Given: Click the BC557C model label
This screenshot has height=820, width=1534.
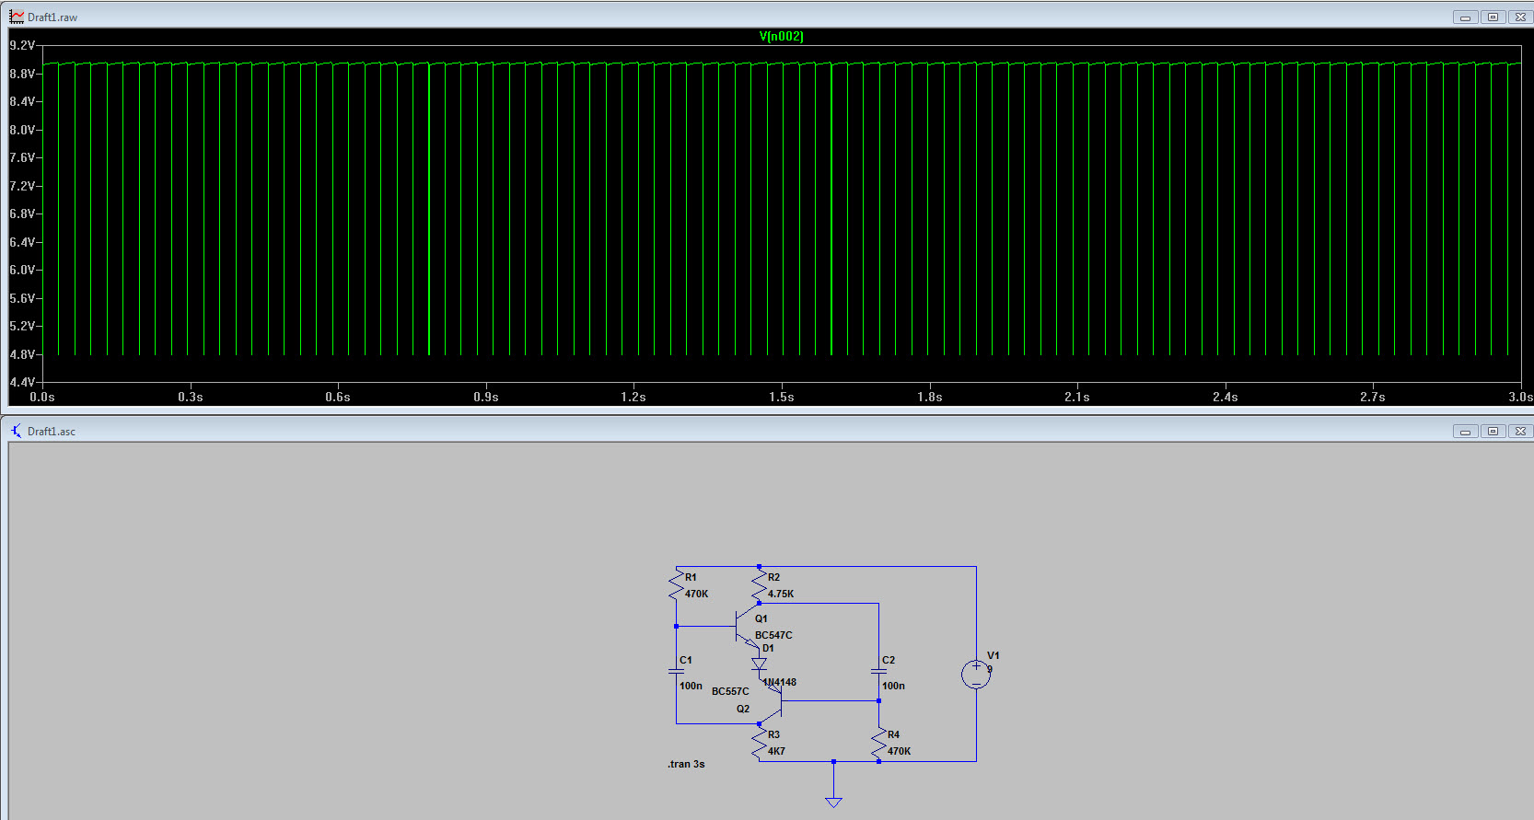Looking at the screenshot, I should click(730, 691).
